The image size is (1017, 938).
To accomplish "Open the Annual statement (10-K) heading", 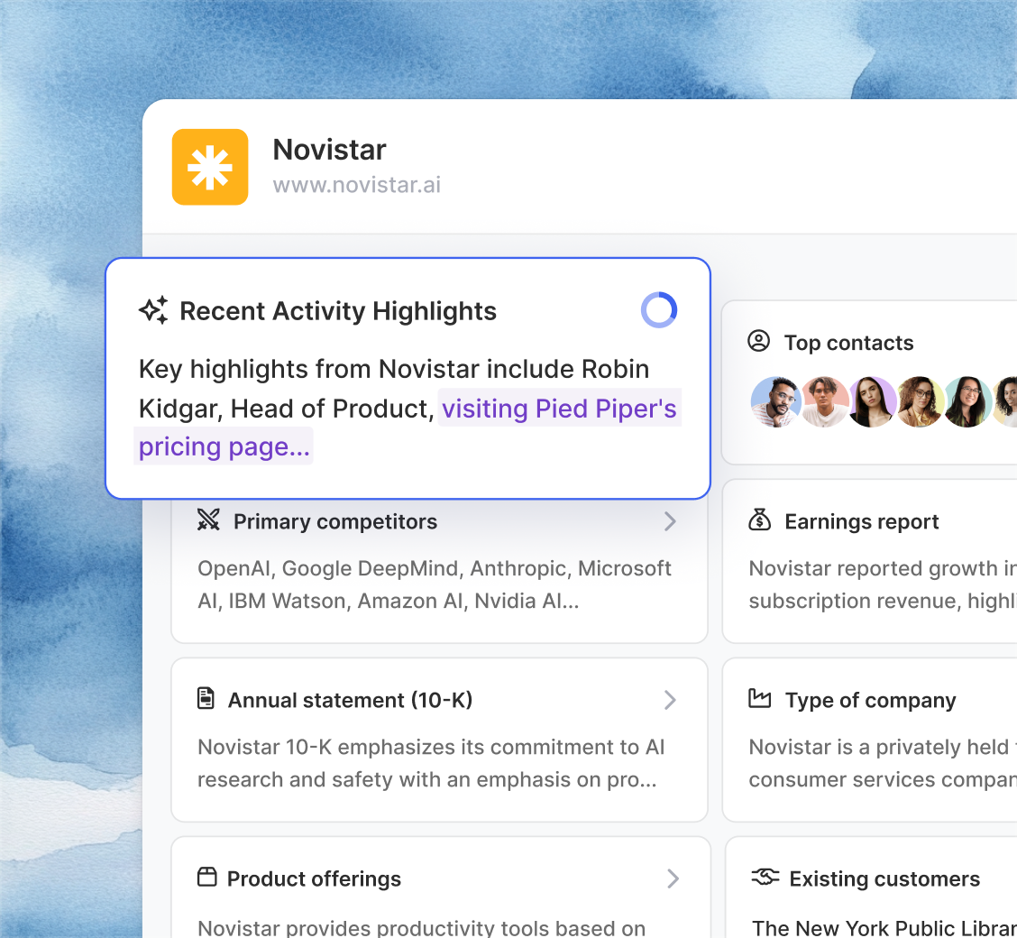I will (350, 700).
